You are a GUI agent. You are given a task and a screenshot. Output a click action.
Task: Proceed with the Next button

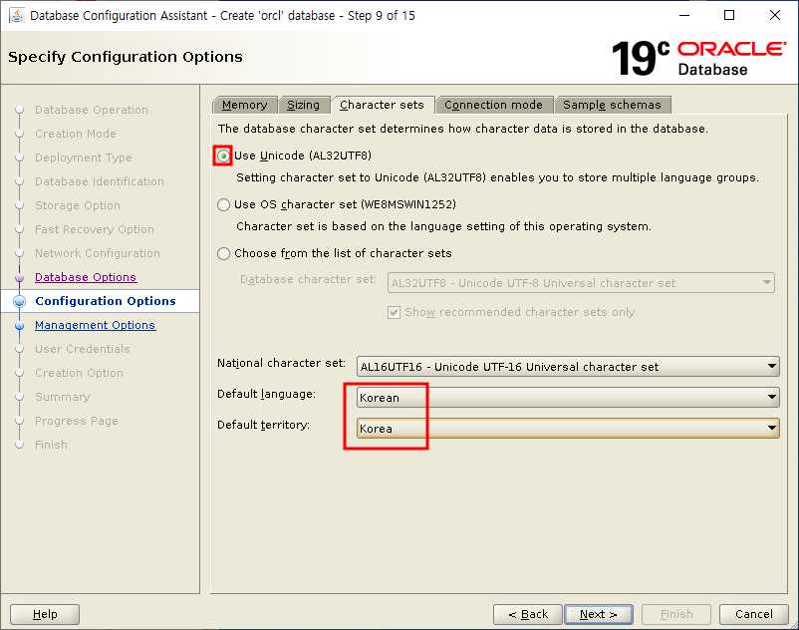point(599,614)
